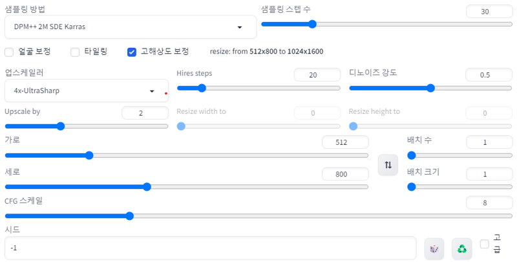Adjust the Upscale by slider
517x262 pixels.
pos(61,126)
